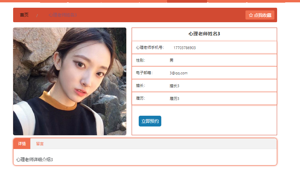Click the 心理老师手机号 field label
300x183 pixels.
[x=150, y=48]
